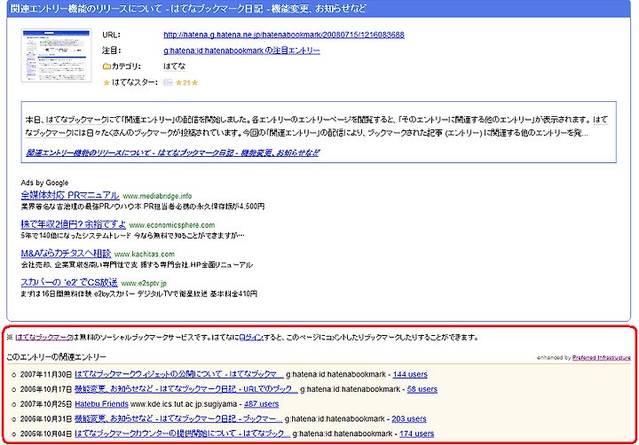This screenshot has width=639, height=445.
Task: Click the 174 users link
Action: click(416, 433)
